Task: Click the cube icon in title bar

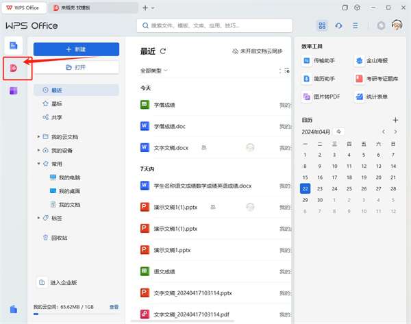Action: pyautogui.click(x=357, y=8)
